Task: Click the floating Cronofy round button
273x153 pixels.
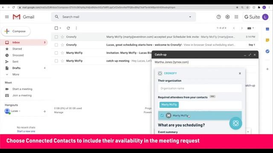Action: click(x=235, y=123)
